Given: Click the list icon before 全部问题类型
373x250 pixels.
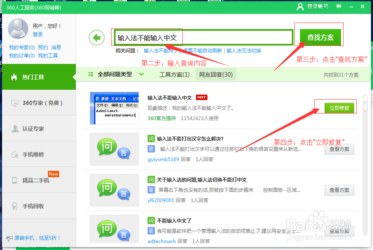Looking at the screenshot, I should [x=91, y=74].
